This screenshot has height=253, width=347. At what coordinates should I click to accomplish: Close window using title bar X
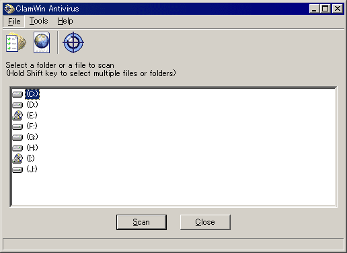point(338,9)
